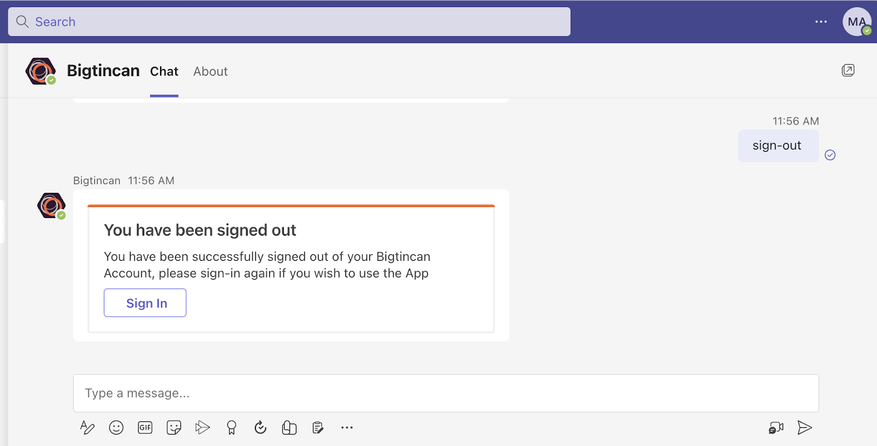Open the MA profile avatar menu
Image resolution: width=877 pixels, height=446 pixels.
pyautogui.click(x=857, y=22)
